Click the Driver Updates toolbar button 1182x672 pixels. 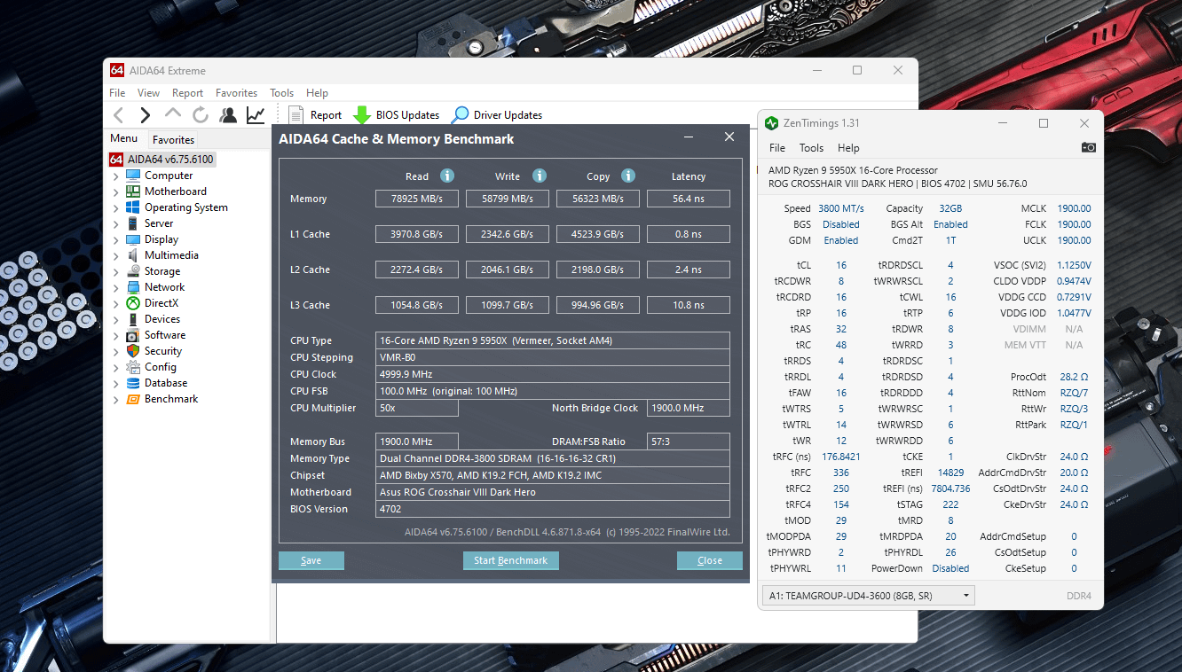pyautogui.click(x=497, y=115)
